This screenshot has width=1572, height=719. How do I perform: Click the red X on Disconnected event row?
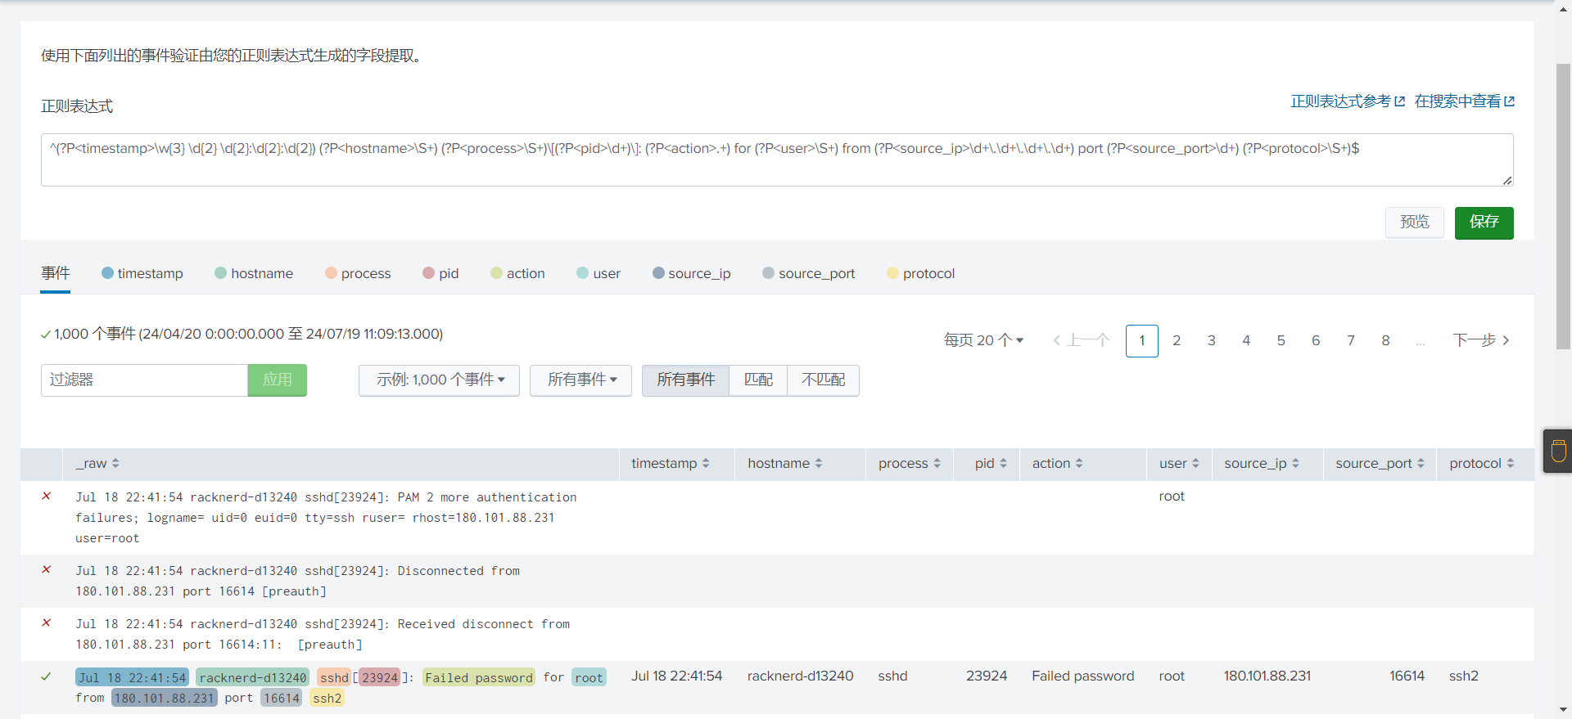[47, 569]
